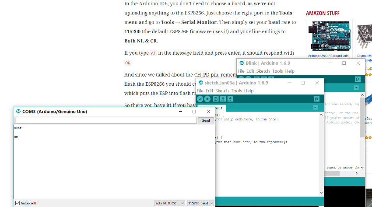Click Arduino logo in Blink title bar

[242, 63]
